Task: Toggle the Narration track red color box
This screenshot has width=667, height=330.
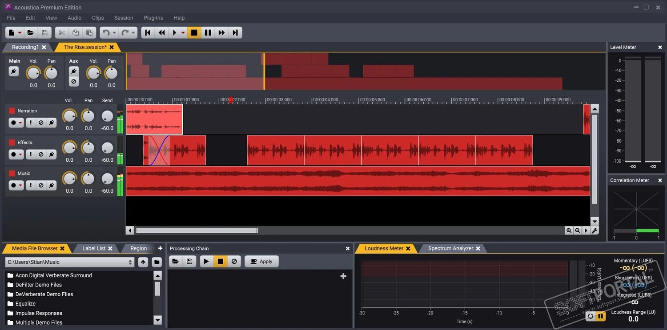Action: 12,111
